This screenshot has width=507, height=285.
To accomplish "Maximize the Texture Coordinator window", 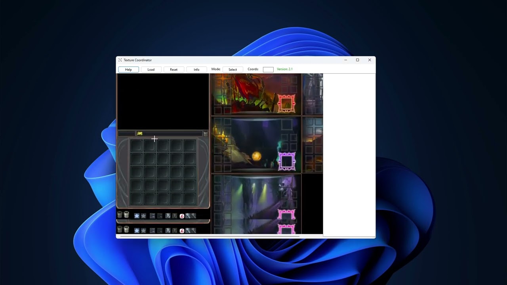I will coord(357,60).
